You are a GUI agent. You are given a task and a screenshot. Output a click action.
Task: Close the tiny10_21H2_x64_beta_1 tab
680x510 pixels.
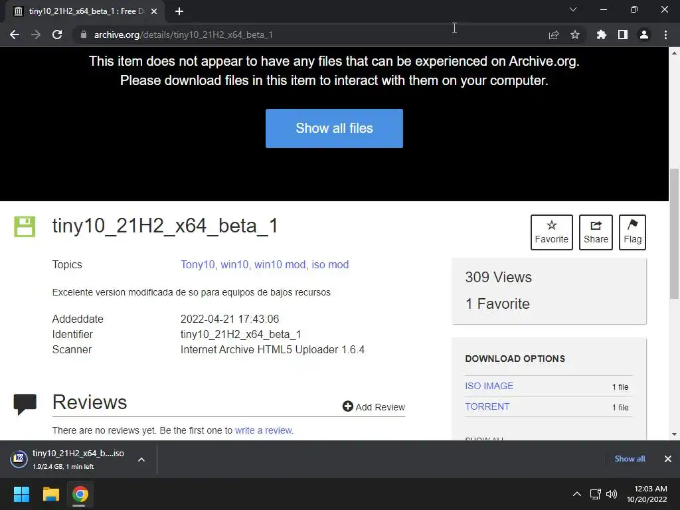pos(154,11)
